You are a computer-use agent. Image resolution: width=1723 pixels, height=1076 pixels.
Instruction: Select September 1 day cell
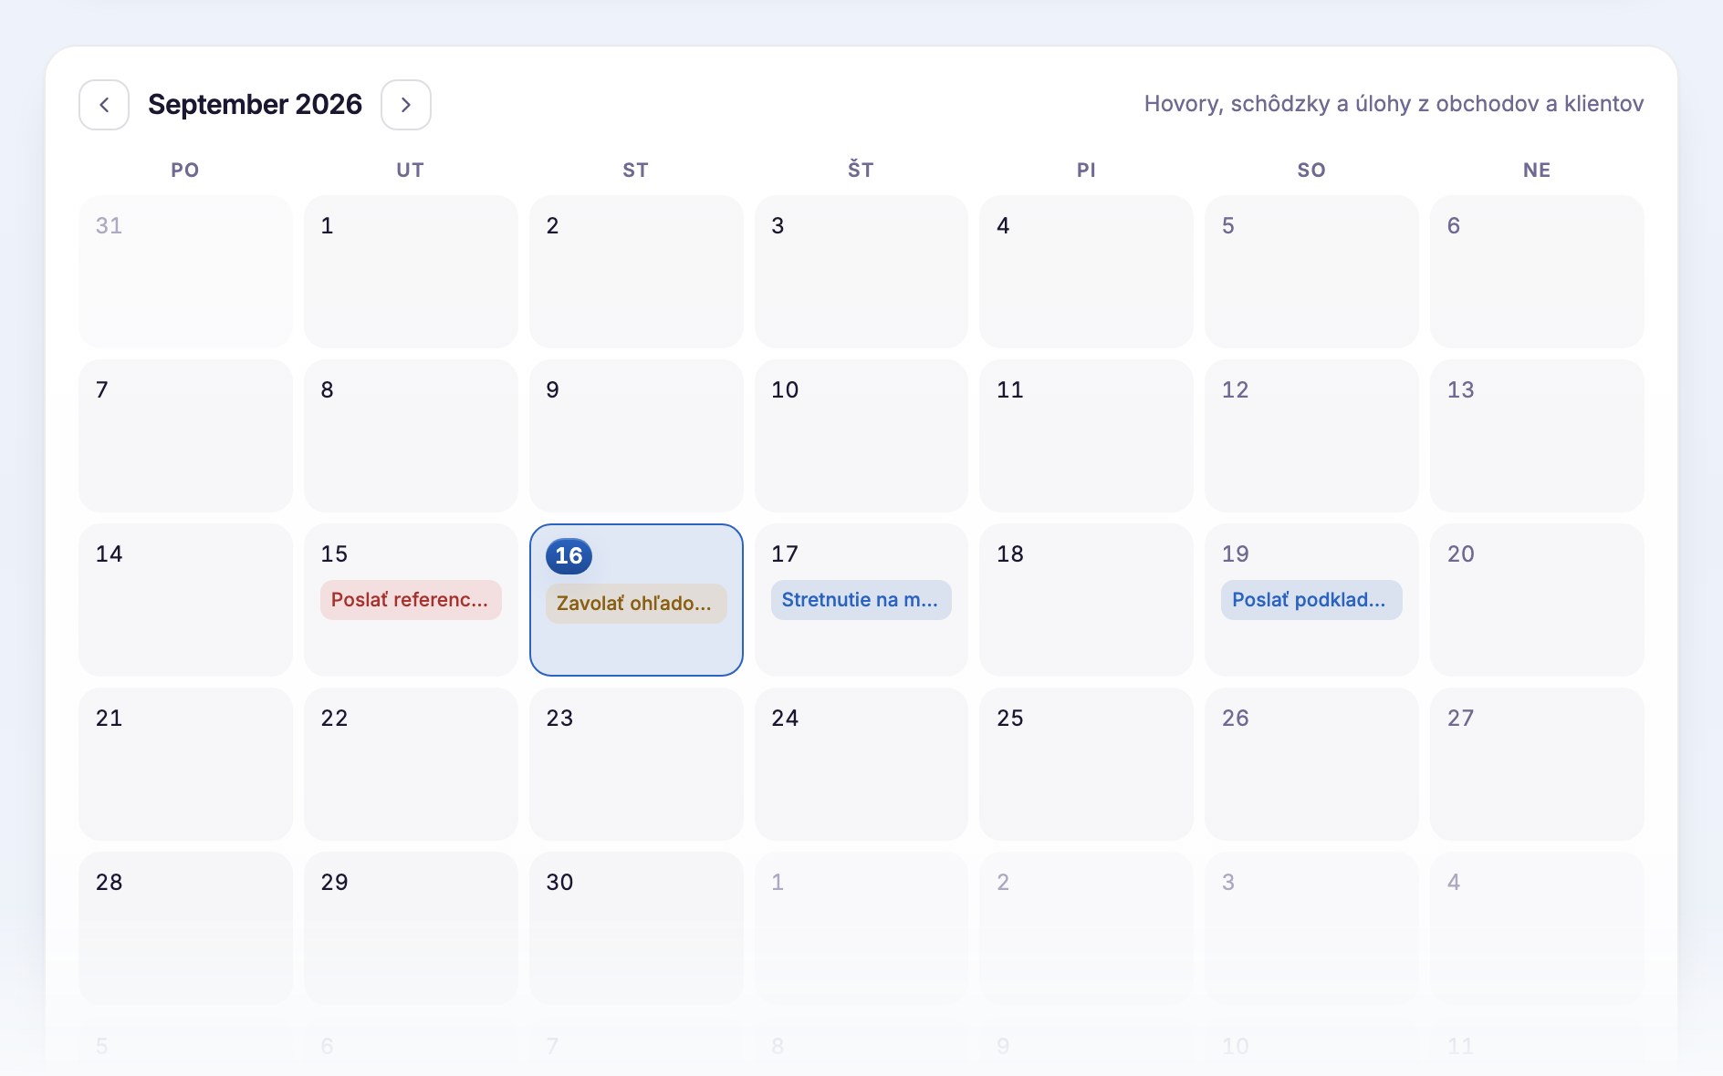pos(411,272)
